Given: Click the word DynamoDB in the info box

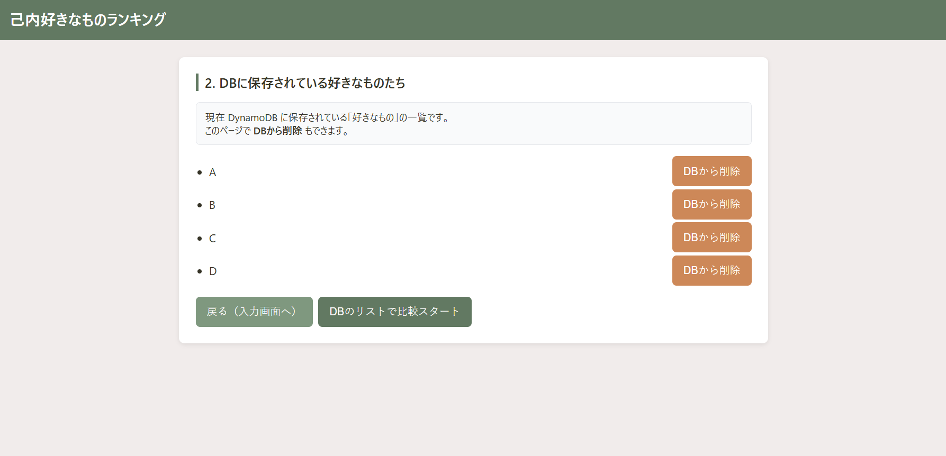Looking at the screenshot, I should (253, 117).
